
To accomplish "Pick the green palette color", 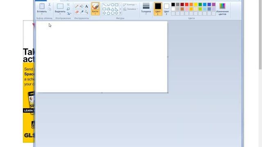I will tap(200, 4).
